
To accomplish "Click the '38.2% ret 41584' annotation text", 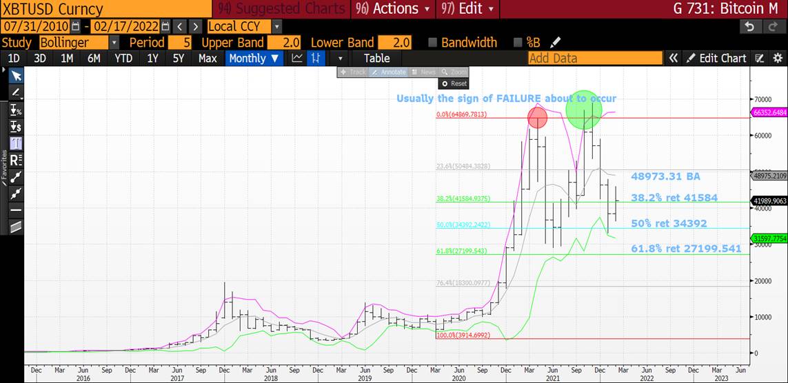I will (674, 198).
